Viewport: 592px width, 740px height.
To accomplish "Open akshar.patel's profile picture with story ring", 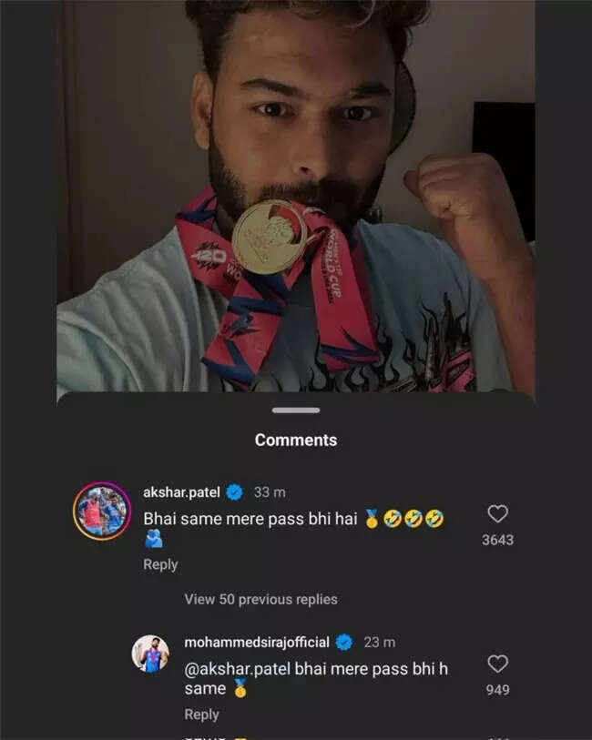I will (102, 512).
